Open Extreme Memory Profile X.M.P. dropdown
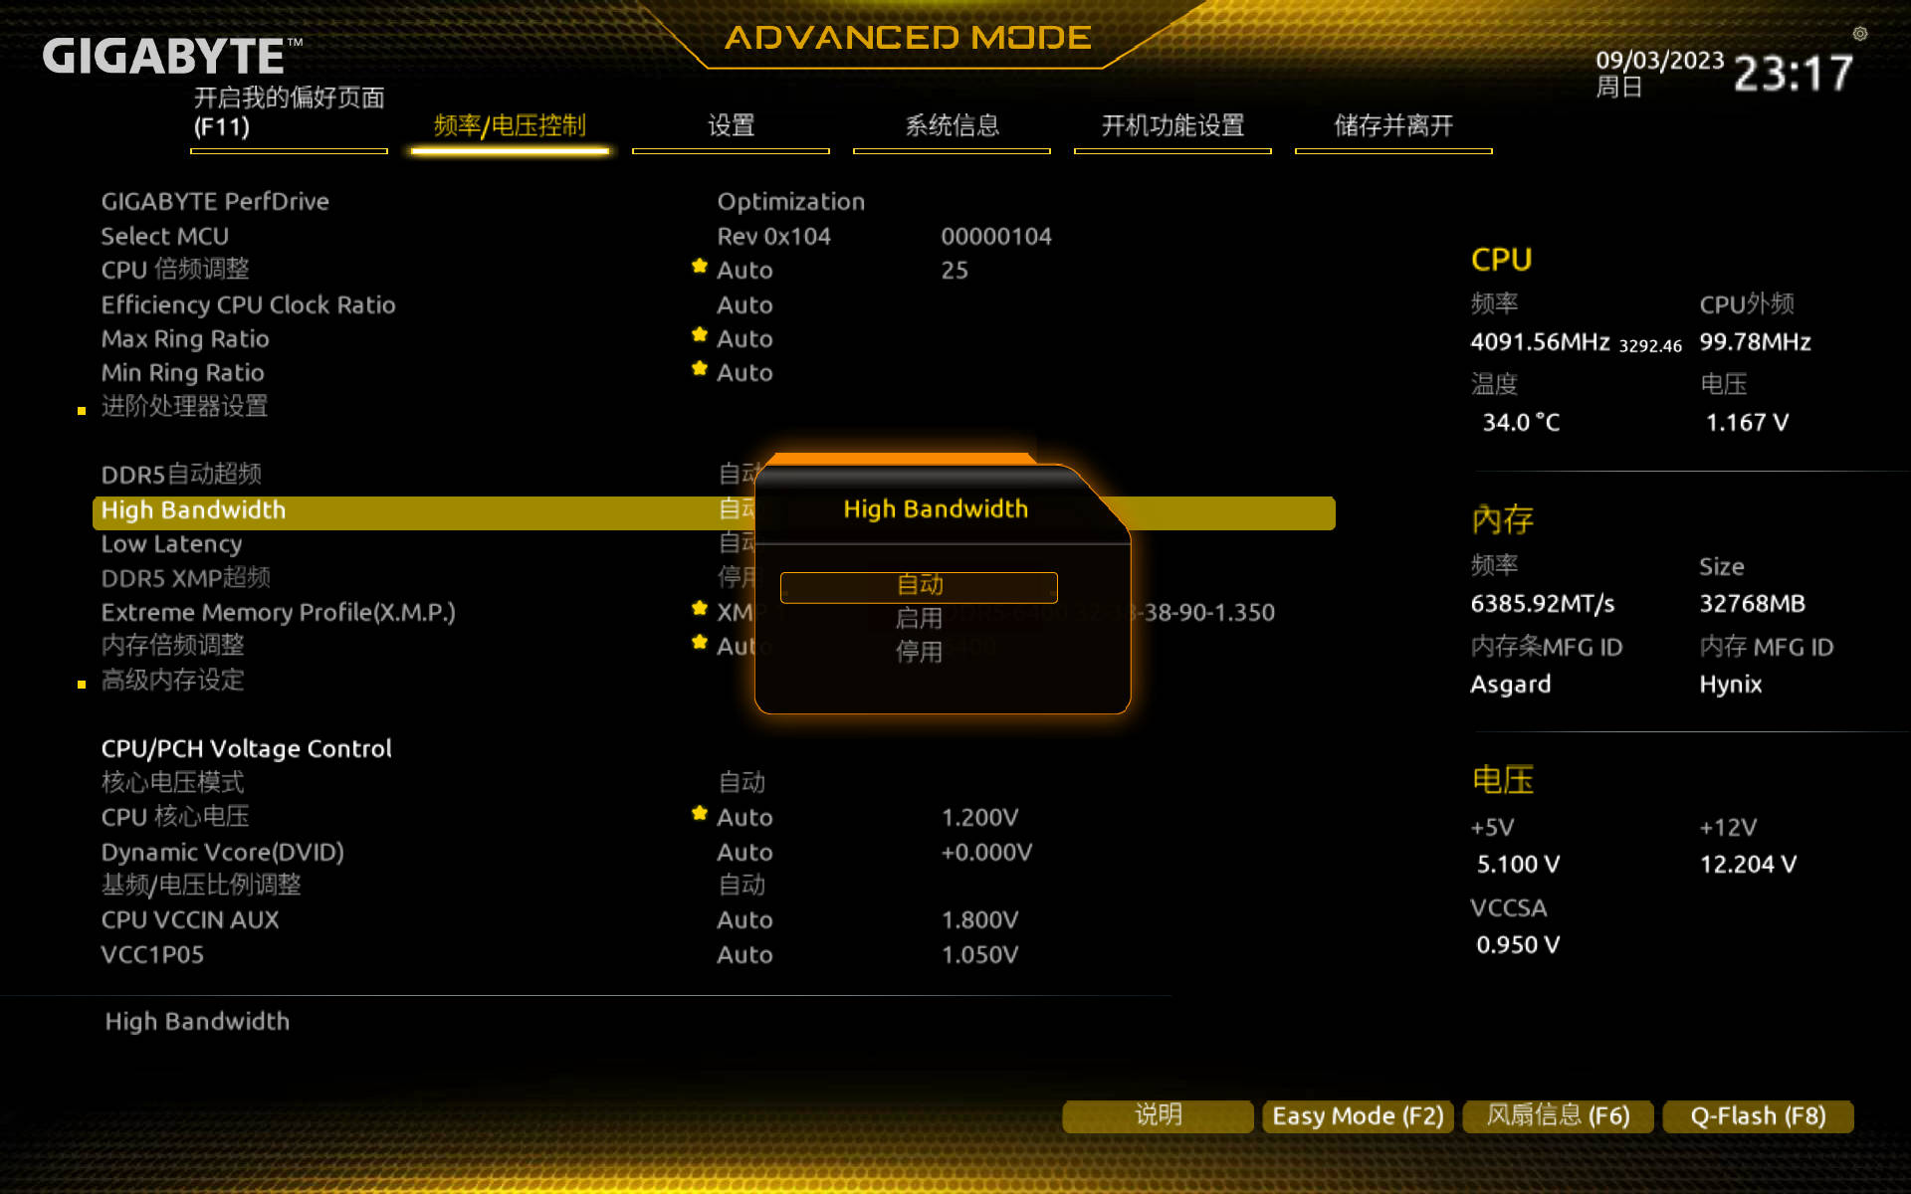The image size is (1911, 1194). click(x=730, y=612)
